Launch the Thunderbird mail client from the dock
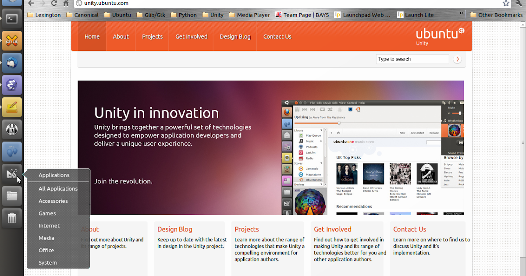526x276 pixels. click(12, 63)
